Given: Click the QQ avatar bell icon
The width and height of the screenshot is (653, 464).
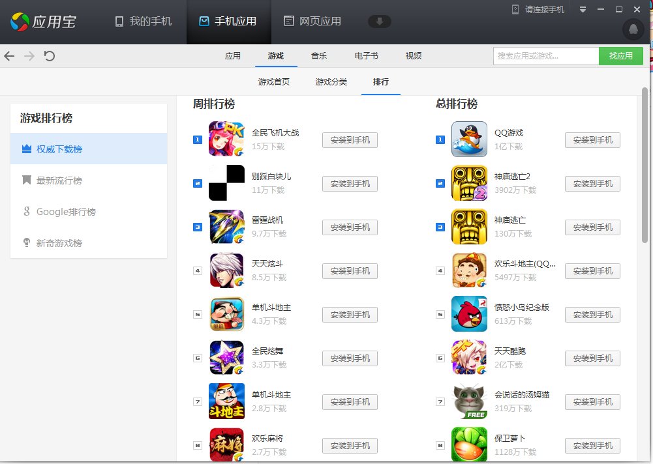Looking at the screenshot, I should tap(633, 29).
